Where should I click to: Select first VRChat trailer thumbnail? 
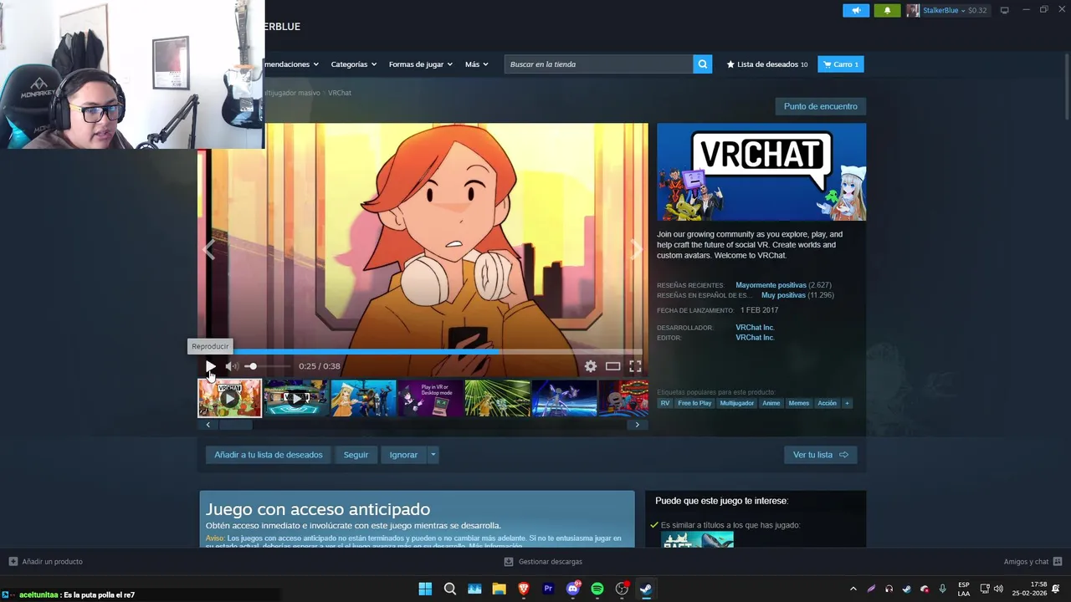(x=229, y=399)
